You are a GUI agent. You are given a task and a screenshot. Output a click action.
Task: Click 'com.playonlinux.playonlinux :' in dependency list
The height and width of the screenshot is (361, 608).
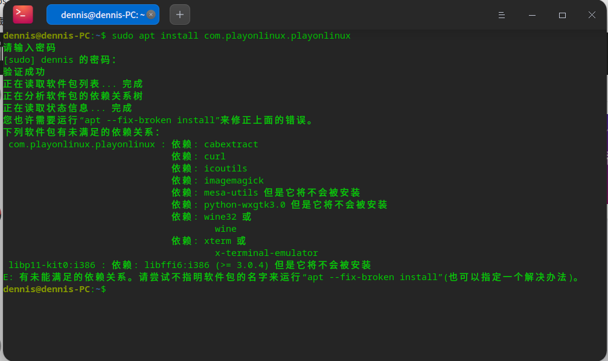[87, 144]
